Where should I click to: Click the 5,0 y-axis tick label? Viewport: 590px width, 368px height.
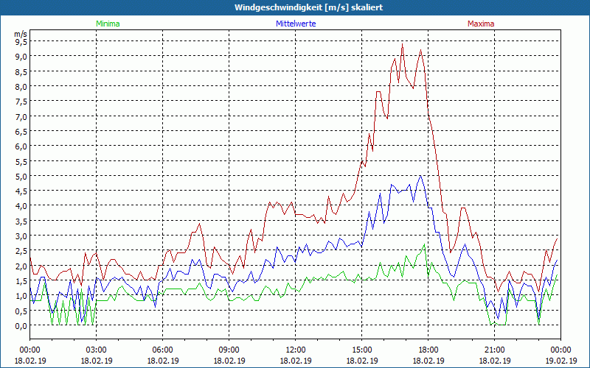coord(21,176)
